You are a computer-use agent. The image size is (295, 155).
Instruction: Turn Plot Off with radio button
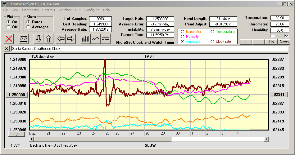pos(8,27)
